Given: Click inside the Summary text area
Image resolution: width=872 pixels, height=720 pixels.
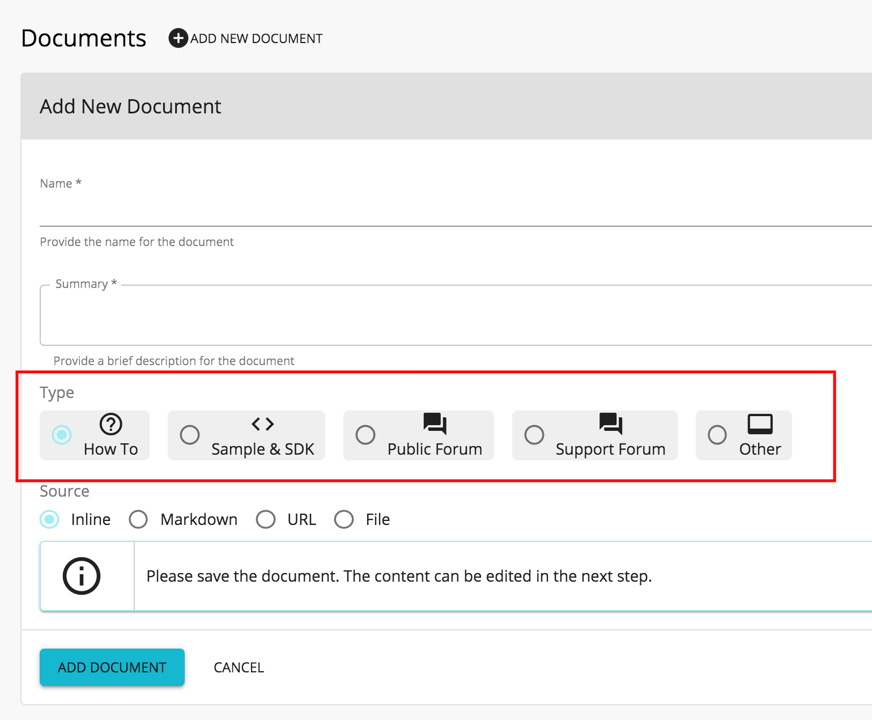Looking at the screenshot, I should point(340,315).
